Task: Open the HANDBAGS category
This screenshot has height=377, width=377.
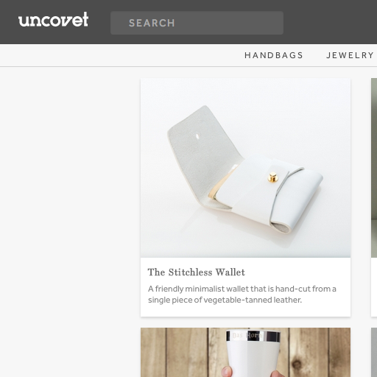Action: click(x=274, y=55)
